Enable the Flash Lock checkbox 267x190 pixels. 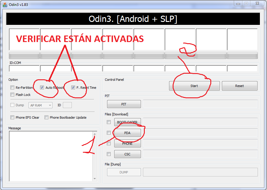coord(12,94)
